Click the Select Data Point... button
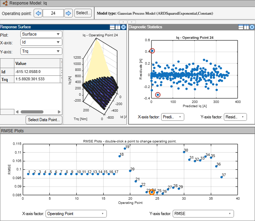Viewport: 255px width, 221px height. pos(44,120)
